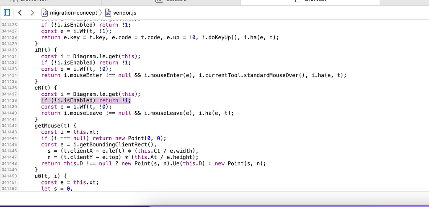The image size is (429, 207).
Task: Toggle the navigation sidebar icon
Action: pyautogui.click(x=7, y=13)
